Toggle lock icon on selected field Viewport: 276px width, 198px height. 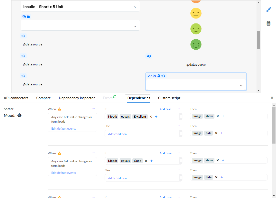pyautogui.click(x=159, y=76)
